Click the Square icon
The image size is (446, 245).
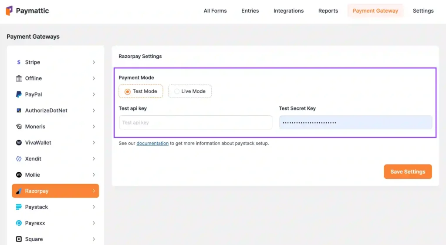tap(19, 239)
